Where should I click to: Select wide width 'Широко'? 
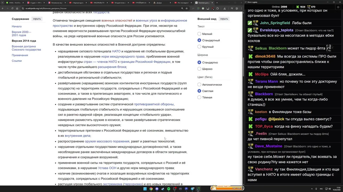coord(199,69)
